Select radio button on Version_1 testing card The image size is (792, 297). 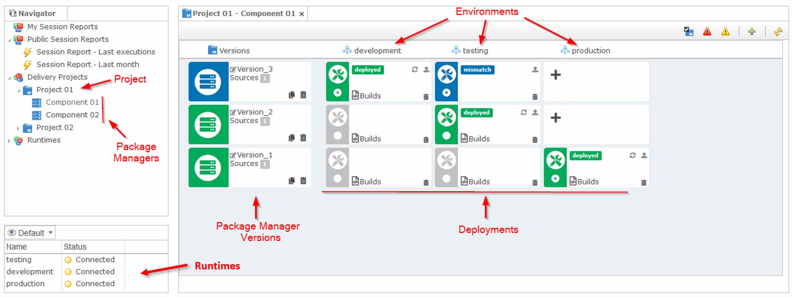[x=446, y=178]
